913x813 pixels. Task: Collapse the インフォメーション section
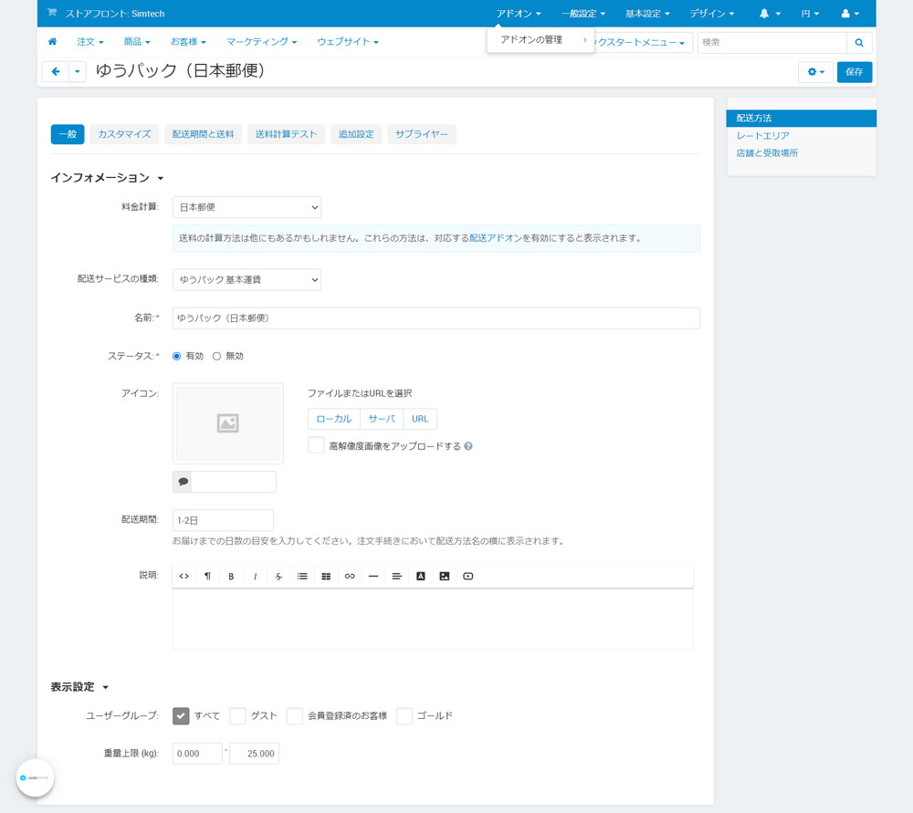tap(107, 178)
